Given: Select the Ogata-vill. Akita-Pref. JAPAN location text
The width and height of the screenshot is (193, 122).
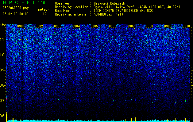Looking at the screenshot, I should pyautogui.click(x=137, y=7).
